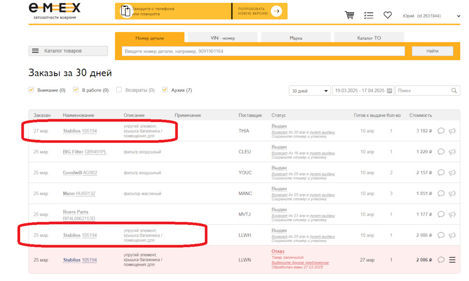
Task: Toggle the В работе (0) checkbox
Action: pos(76,90)
